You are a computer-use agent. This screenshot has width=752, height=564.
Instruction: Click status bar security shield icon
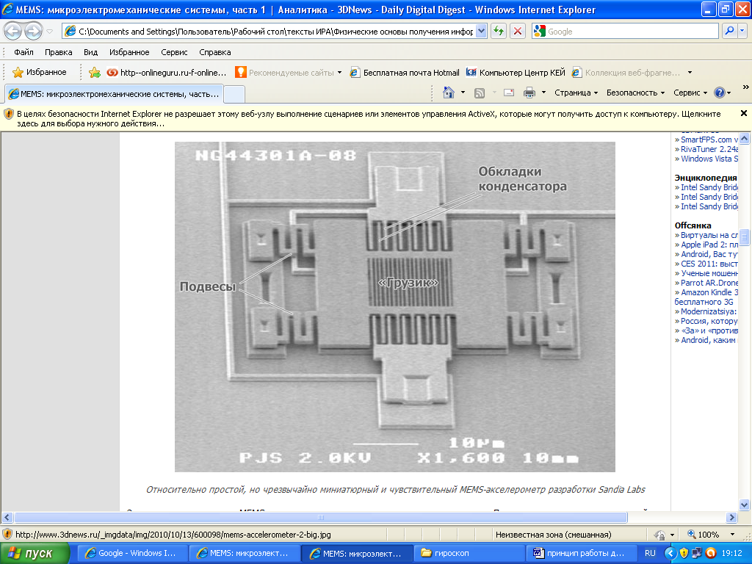click(x=7, y=535)
